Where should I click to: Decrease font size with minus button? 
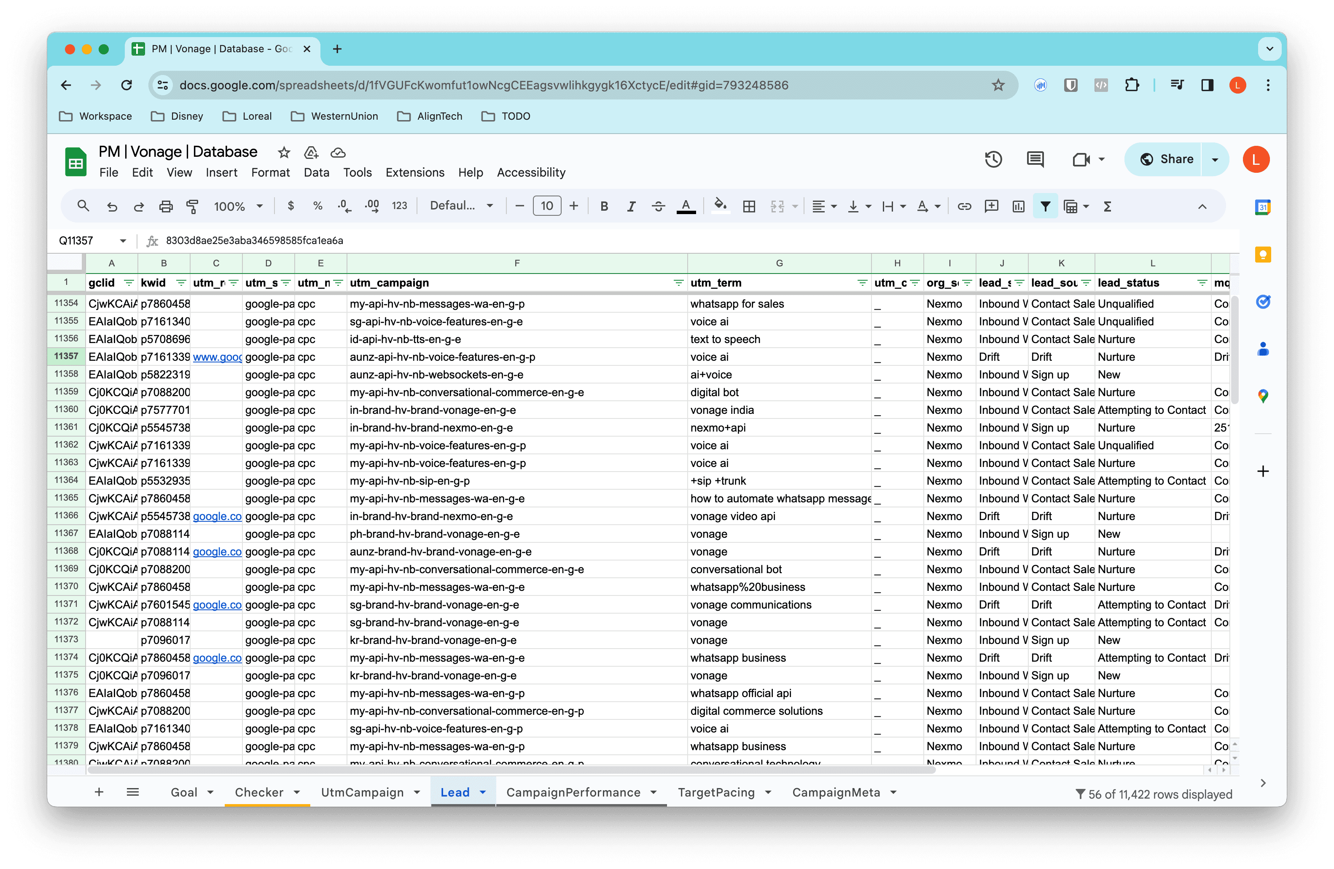click(x=519, y=206)
